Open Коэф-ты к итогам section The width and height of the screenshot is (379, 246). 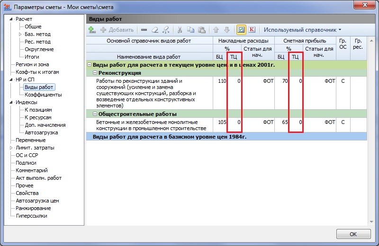click(x=37, y=72)
